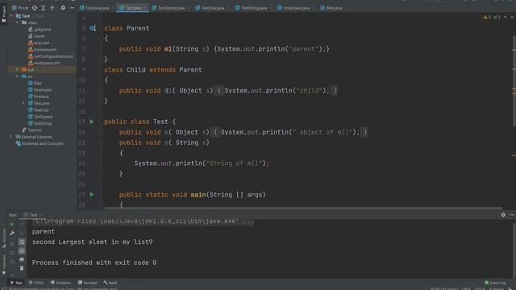Viewport: 516px width, 290px height.
Task: Click the editor horizontal scrollbar
Action: 302,209
